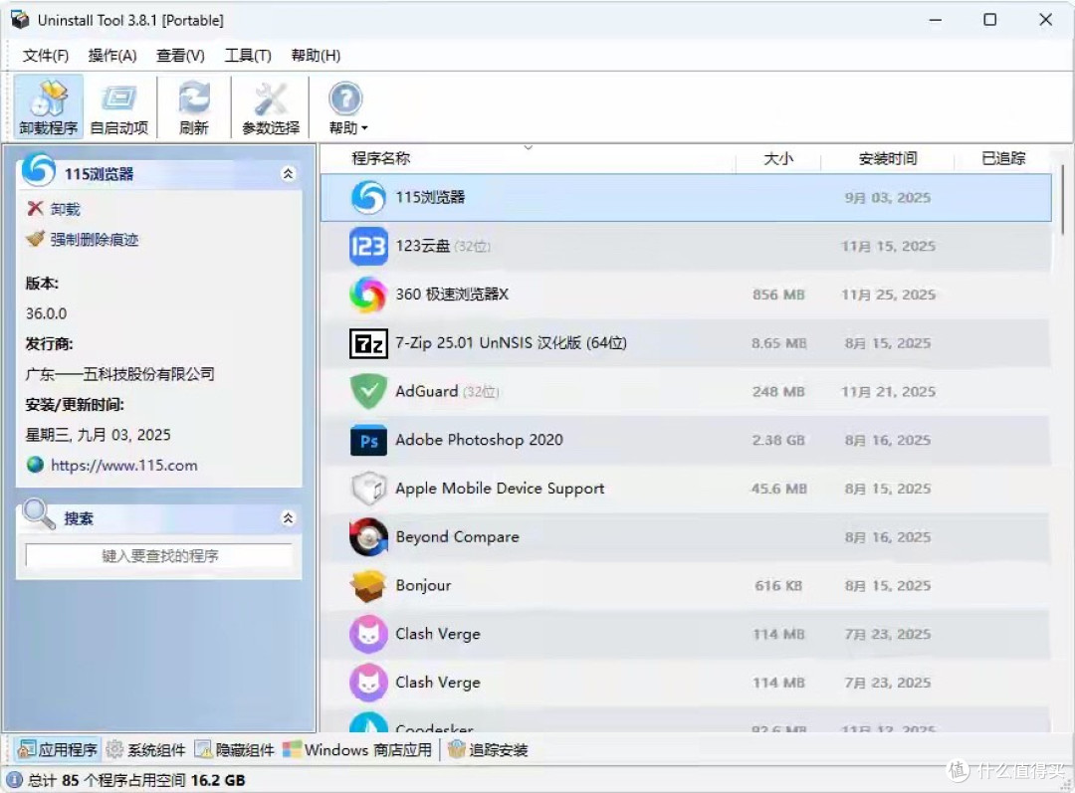Click the 键入要查找的程序 search field
The image size is (1075, 793).
click(x=159, y=556)
